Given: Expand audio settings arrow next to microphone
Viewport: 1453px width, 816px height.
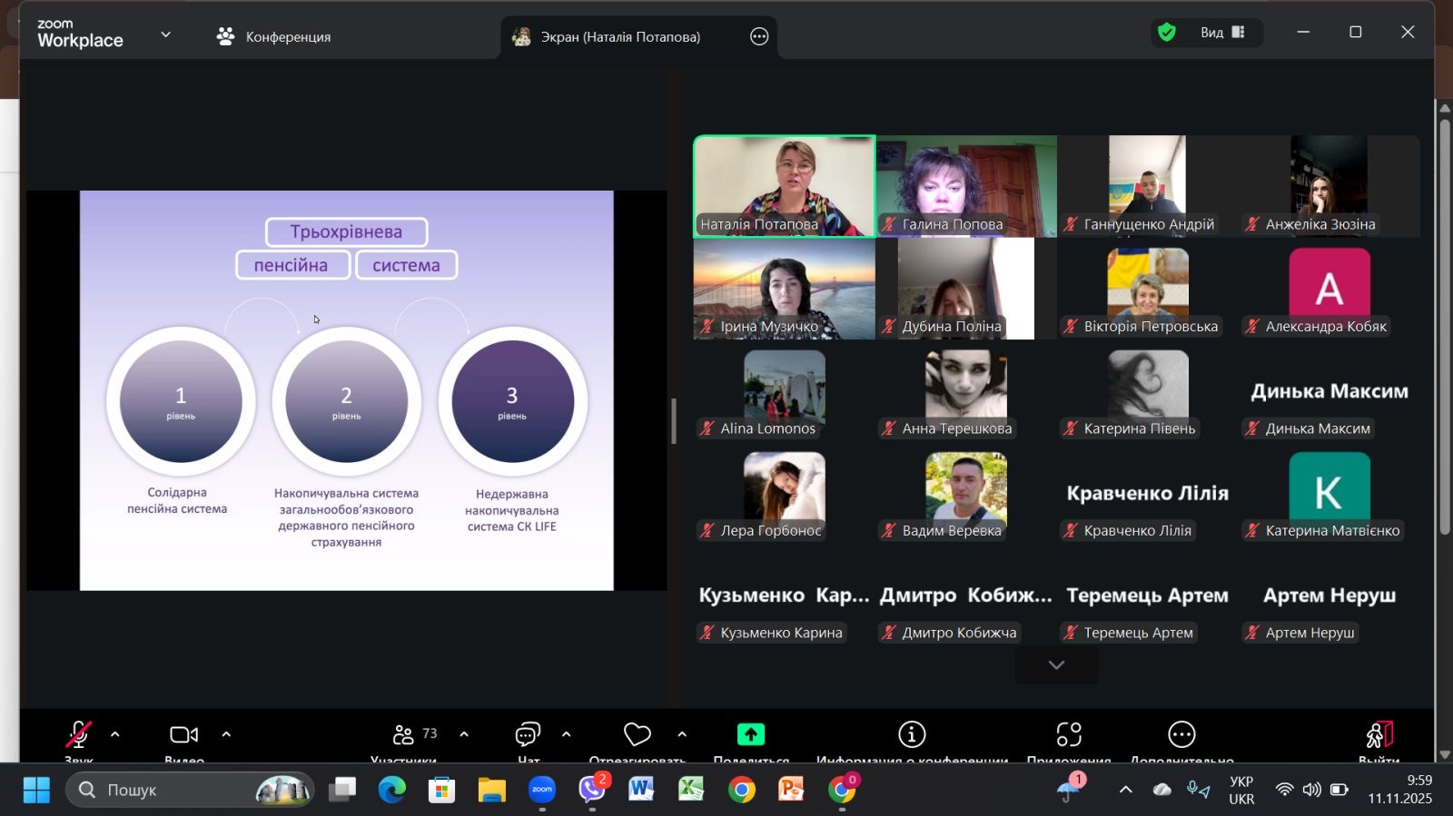Looking at the screenshot, I should pyautogui.click(x=115, y=734).
